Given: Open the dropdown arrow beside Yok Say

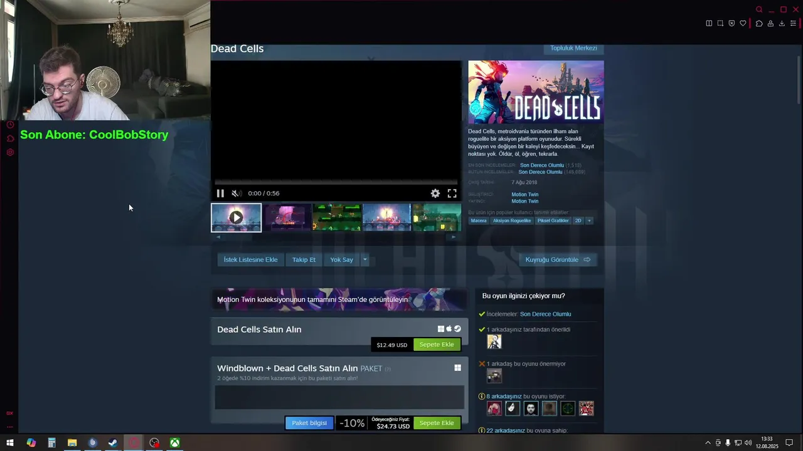Looking at the screenshot, I should tap(364, 260).
